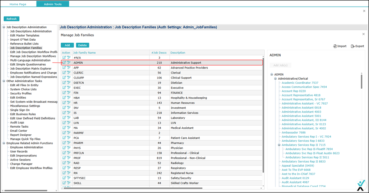Switch to the Home Page tab
This screenshot has width=369, height=193.
tap(18, 4)
